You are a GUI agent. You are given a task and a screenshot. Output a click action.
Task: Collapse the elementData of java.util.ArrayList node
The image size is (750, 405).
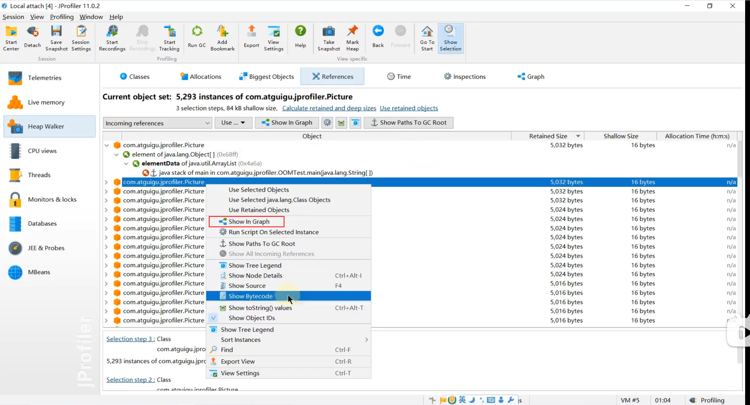click(126, 164)
